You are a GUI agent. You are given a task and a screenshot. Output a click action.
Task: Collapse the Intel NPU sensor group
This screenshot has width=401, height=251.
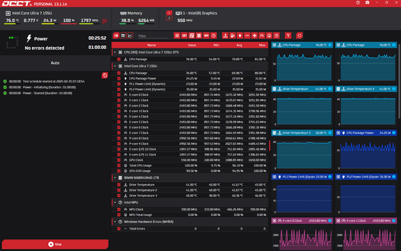tap(119, 202)
